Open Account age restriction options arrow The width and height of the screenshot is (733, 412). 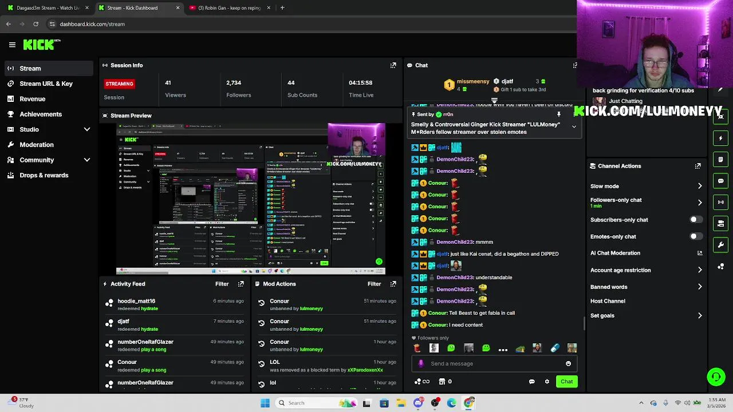point(699,270)
